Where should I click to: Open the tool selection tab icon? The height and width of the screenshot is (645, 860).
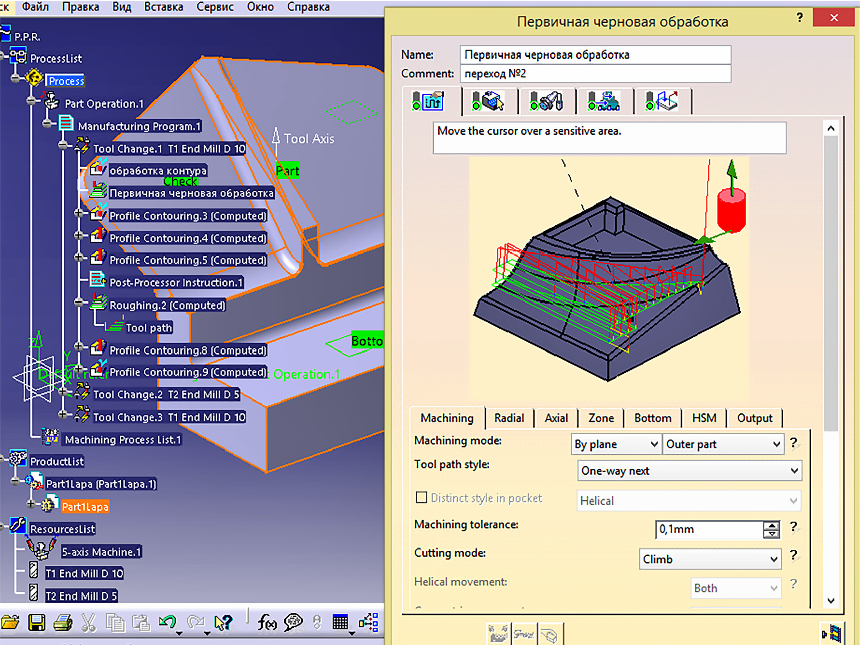546,101
